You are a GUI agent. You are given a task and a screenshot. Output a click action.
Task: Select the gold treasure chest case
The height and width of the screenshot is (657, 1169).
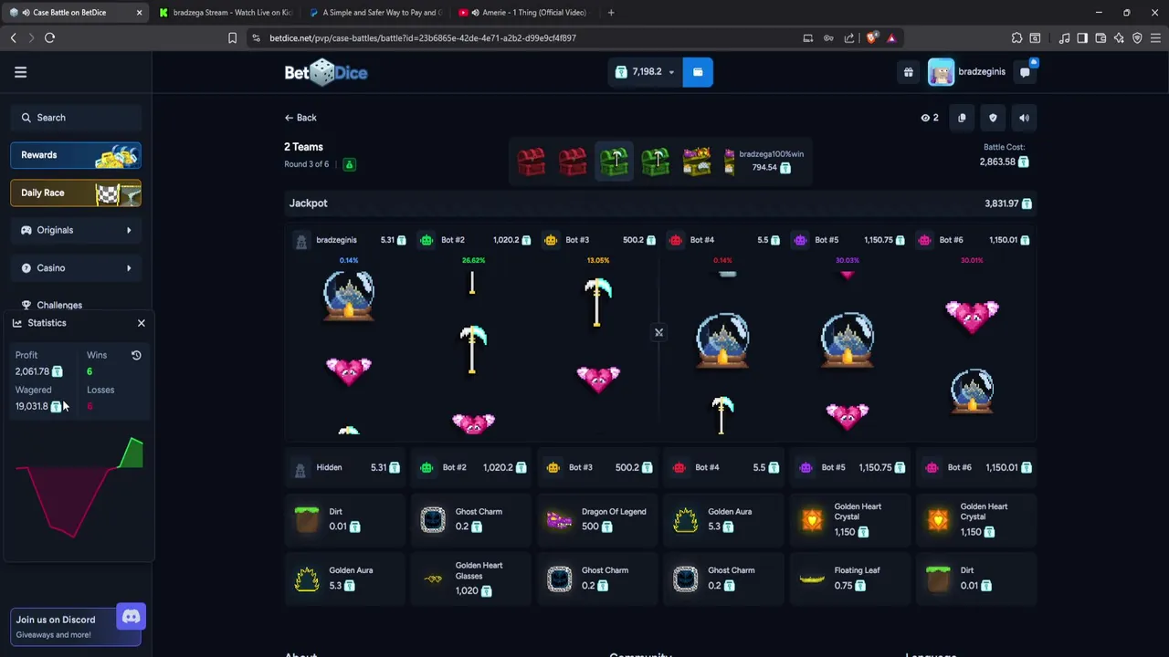(x=697, y=162)
